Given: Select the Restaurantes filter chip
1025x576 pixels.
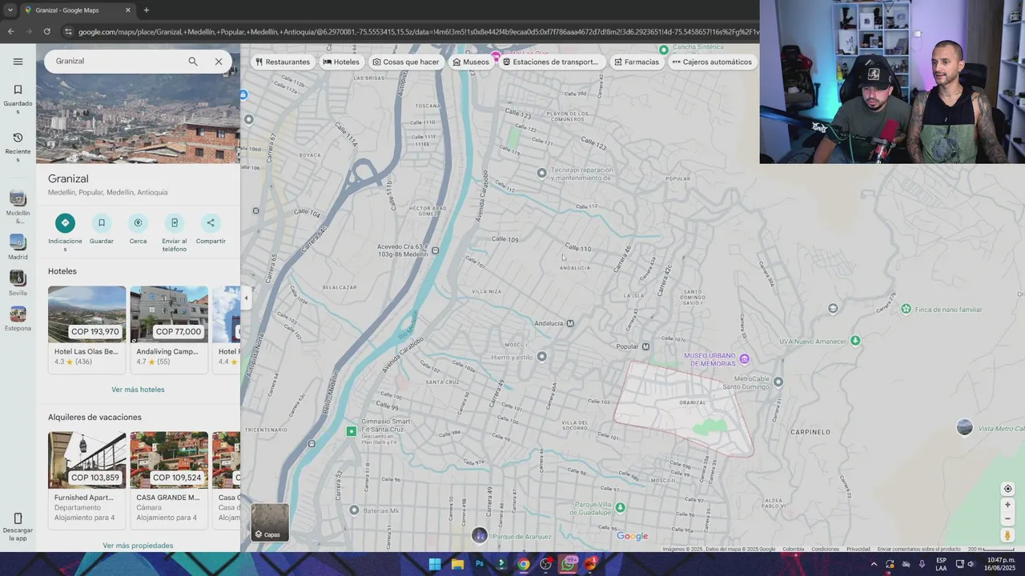Looking at the screenshot, I should pos(283,62).
